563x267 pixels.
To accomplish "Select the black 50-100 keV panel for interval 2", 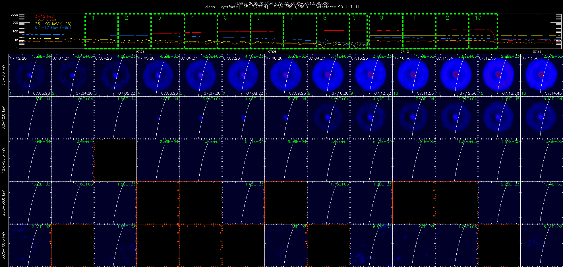I will click(73, 245).
